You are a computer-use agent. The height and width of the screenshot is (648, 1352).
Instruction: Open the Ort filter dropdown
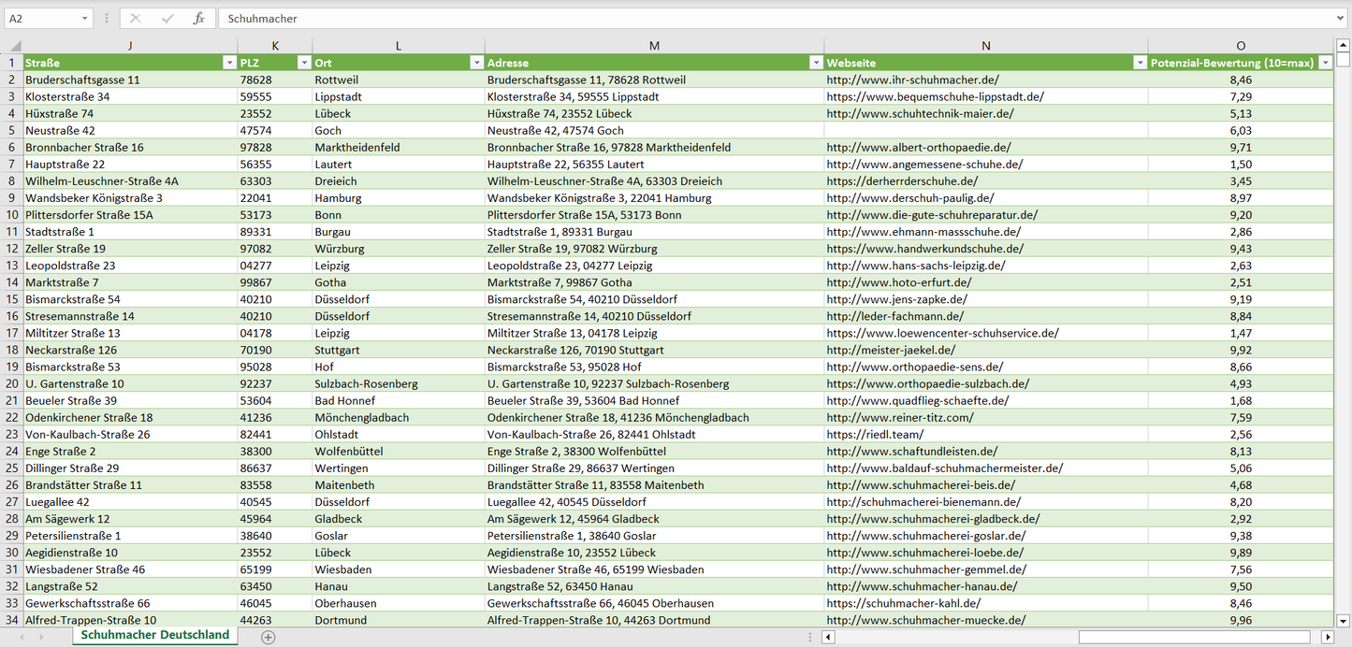click(476, 63)
